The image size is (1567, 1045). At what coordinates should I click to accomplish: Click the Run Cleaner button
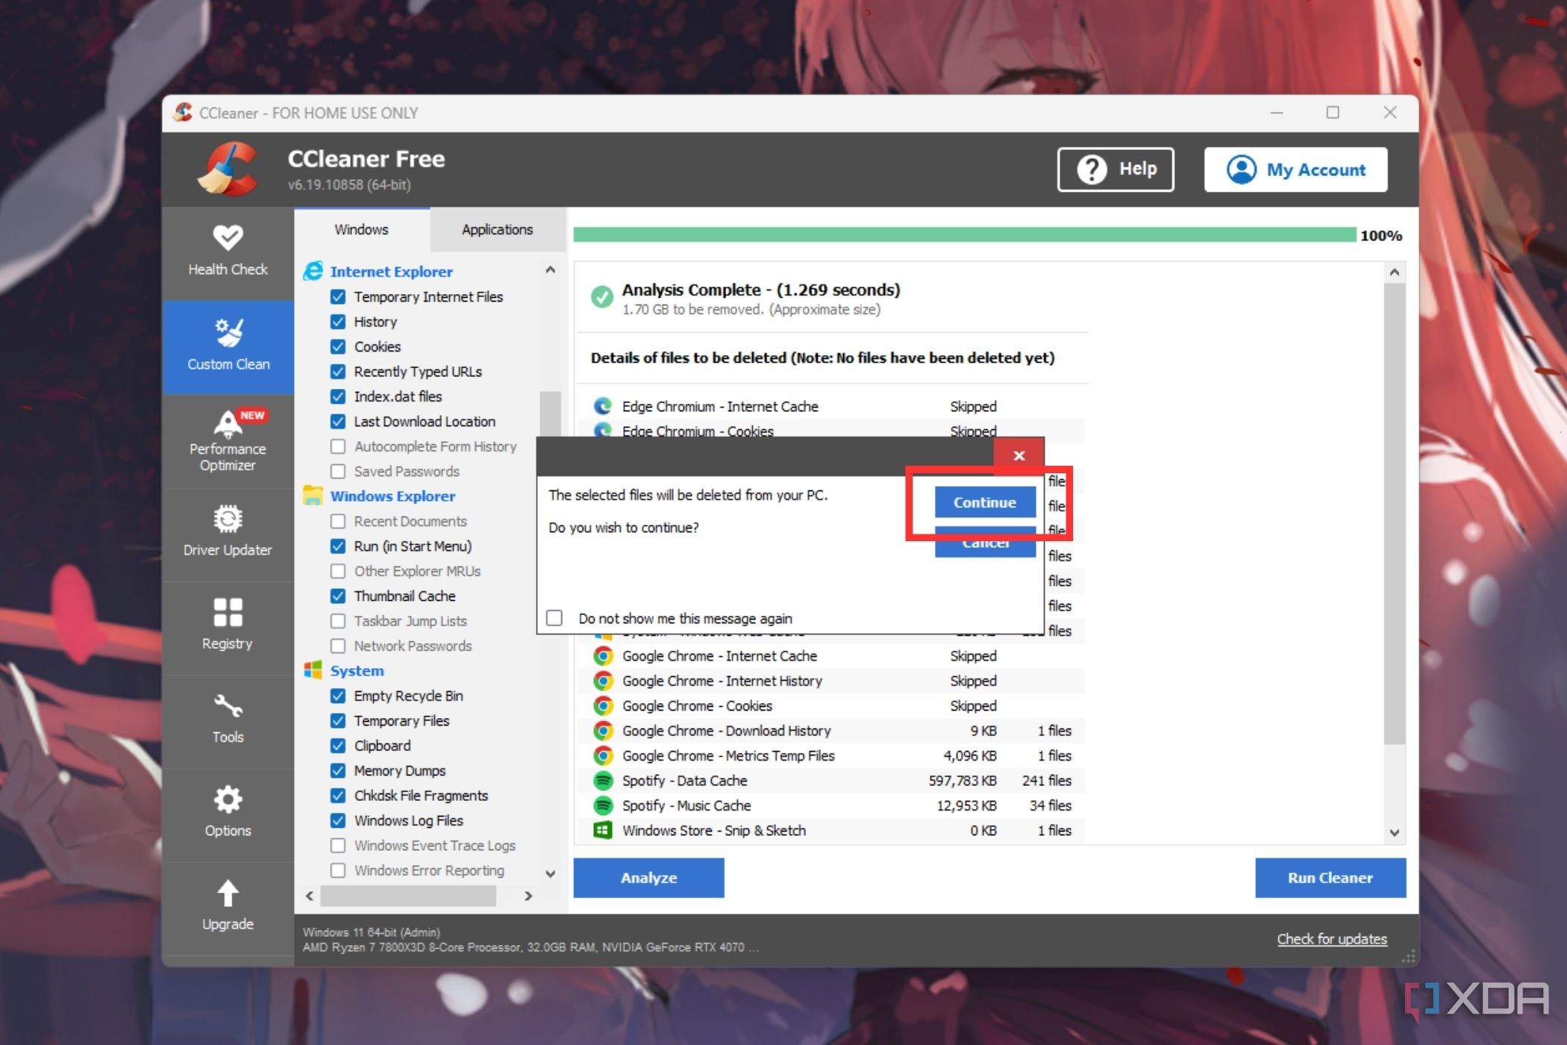1330,878
